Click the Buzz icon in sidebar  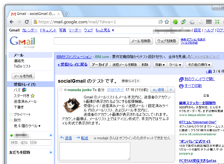pos(24,90)
